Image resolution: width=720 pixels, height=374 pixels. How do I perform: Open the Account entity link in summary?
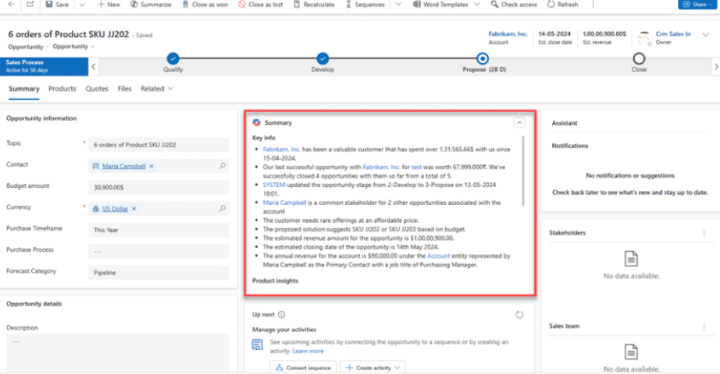(439, 256)
